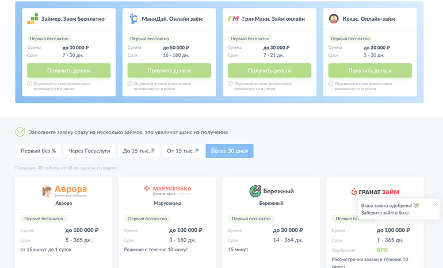
Task: Click '3 - 30 дн.' term in Кекас
Action: 374,55
